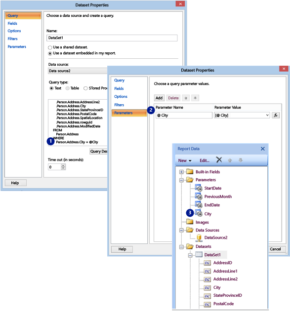Expand the Built-in Fields node
This screenshot has width=290, height=315.
pyautogui.click(x=181, y=172)
